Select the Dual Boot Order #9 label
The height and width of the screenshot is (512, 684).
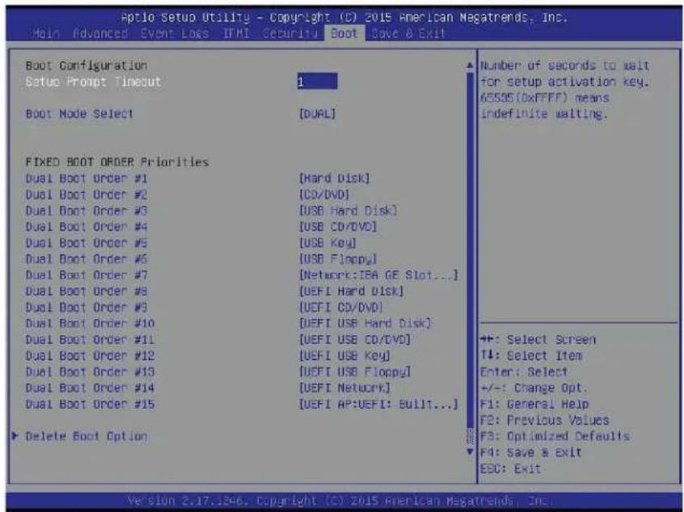tap(87, 308)
